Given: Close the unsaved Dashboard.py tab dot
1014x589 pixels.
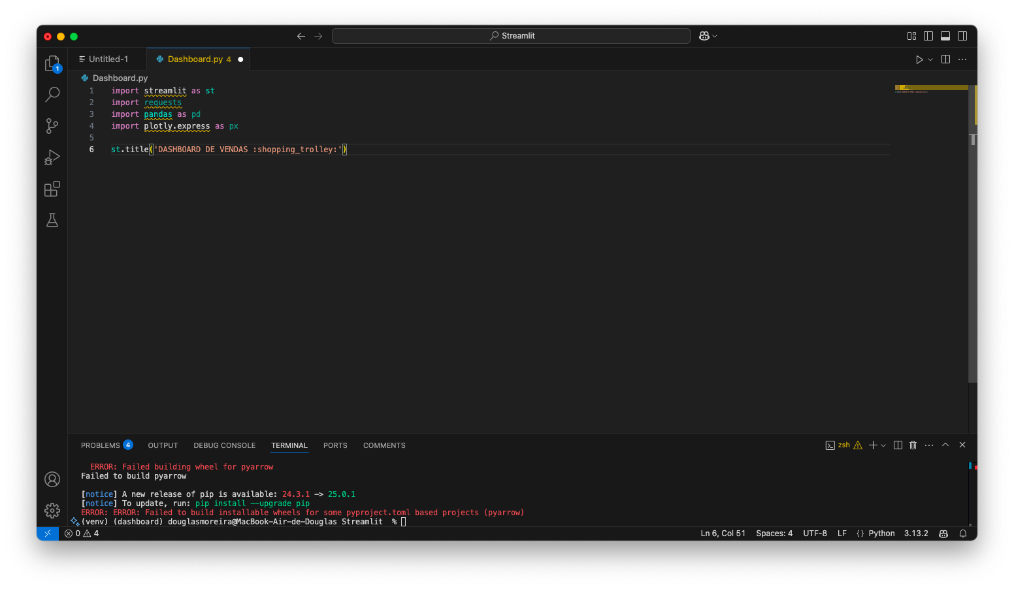Looking at the screenshot, I should pos(240,59).
